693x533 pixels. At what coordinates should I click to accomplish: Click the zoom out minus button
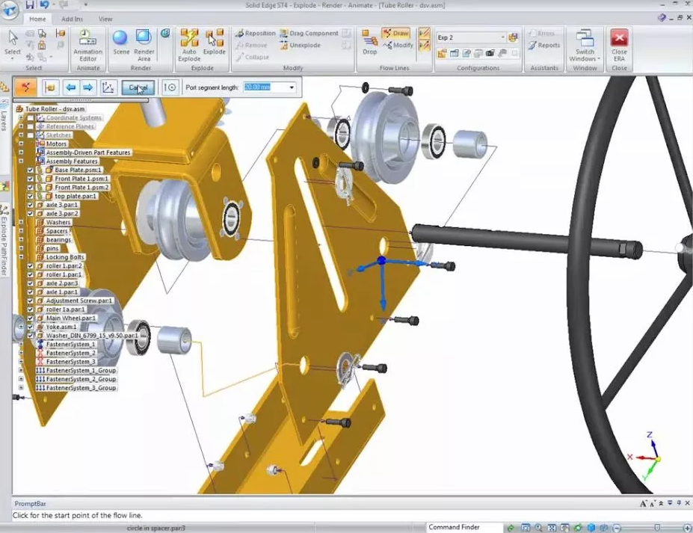click(617, 528)
